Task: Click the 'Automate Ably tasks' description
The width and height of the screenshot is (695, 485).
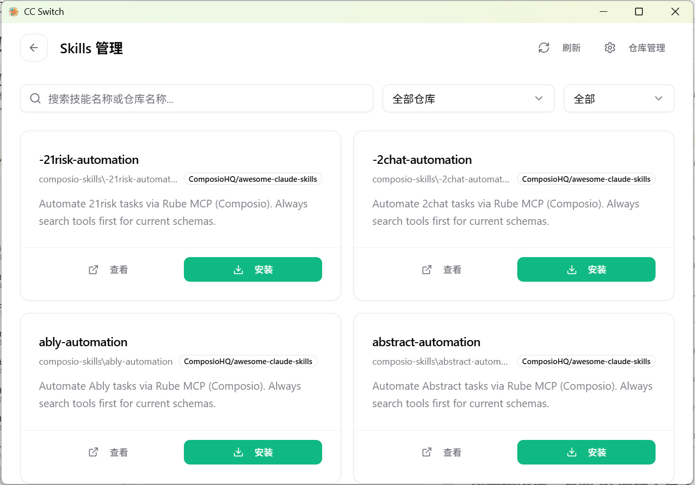Action: [170, 395]
